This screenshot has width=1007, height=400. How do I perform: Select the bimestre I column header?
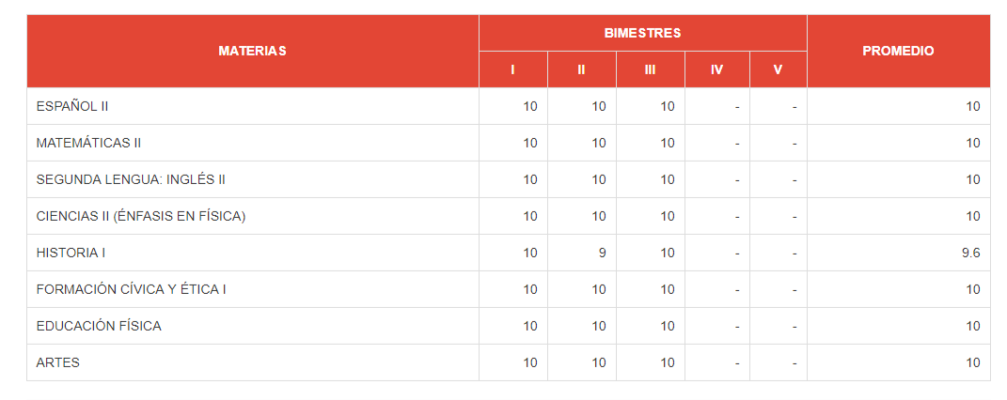512,69
